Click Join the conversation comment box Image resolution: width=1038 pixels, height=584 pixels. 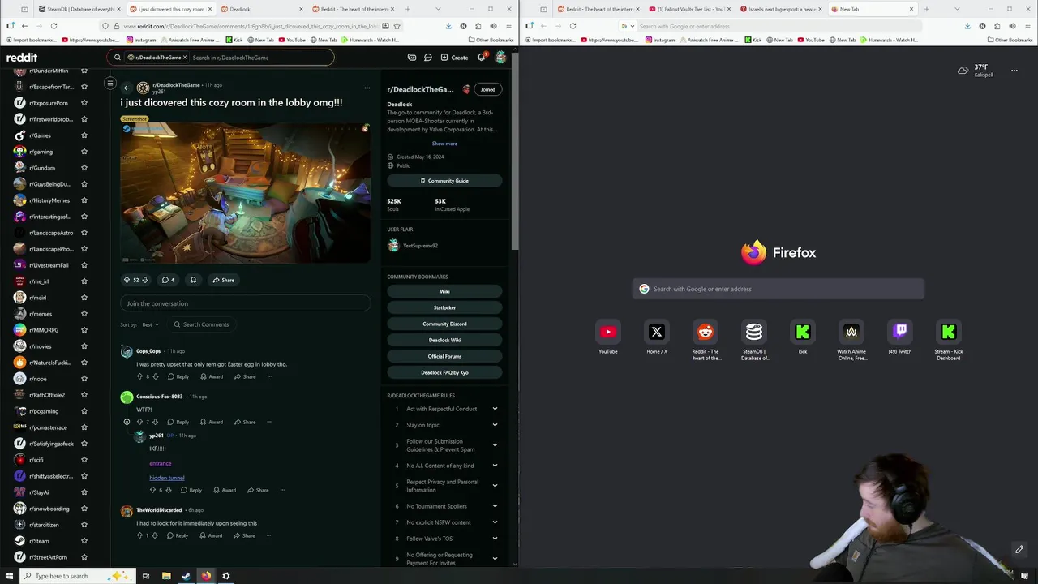click(245, 303)
